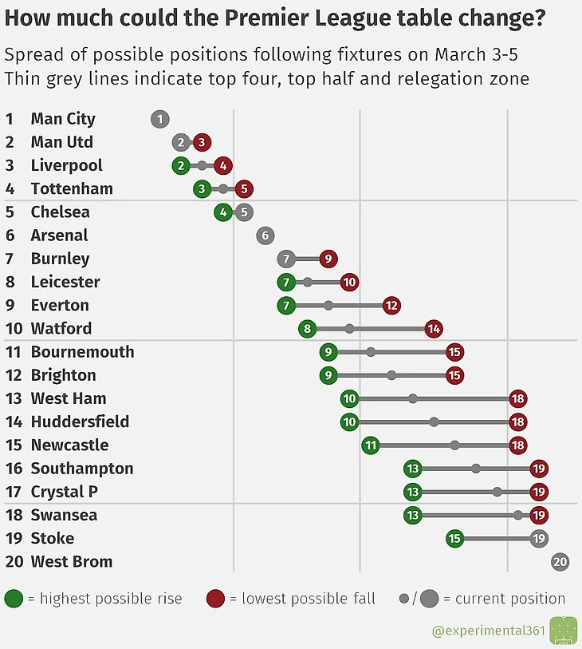Click Man City's grey position 1 marker
This screenshot has height=649, width=582.
coord(159,119)
